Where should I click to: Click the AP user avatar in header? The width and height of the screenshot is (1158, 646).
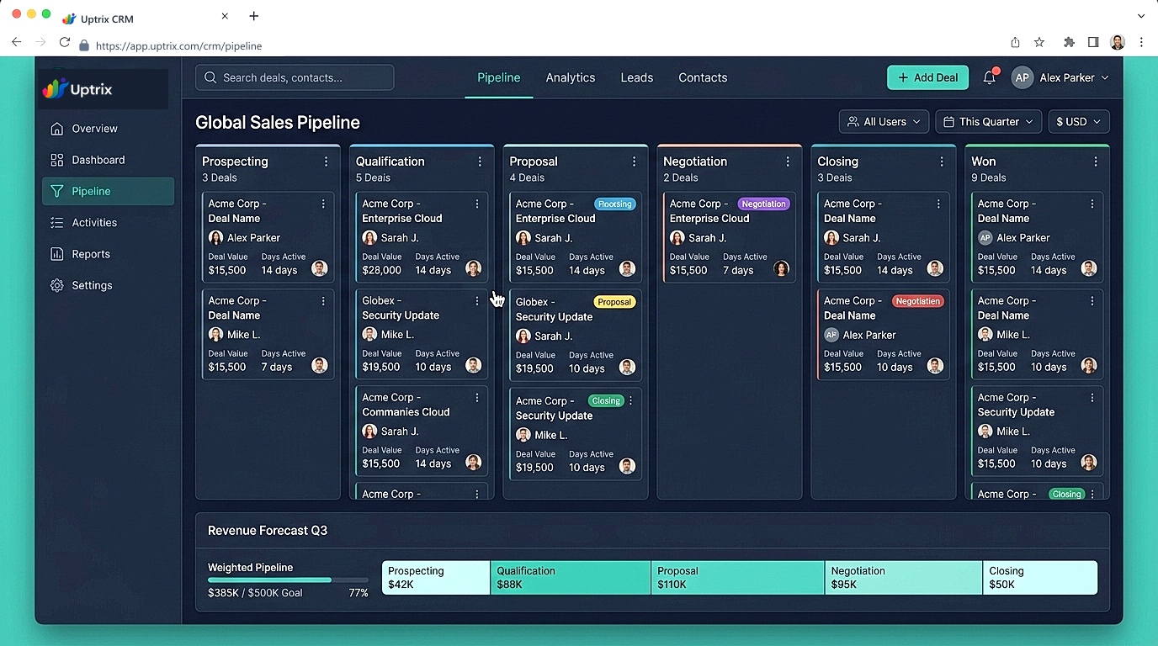1022,77
